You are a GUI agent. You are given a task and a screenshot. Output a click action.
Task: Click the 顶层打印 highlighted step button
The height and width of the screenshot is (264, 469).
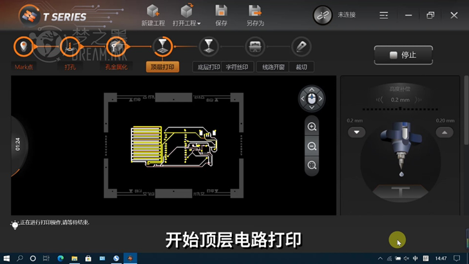[x=162, y=67]
